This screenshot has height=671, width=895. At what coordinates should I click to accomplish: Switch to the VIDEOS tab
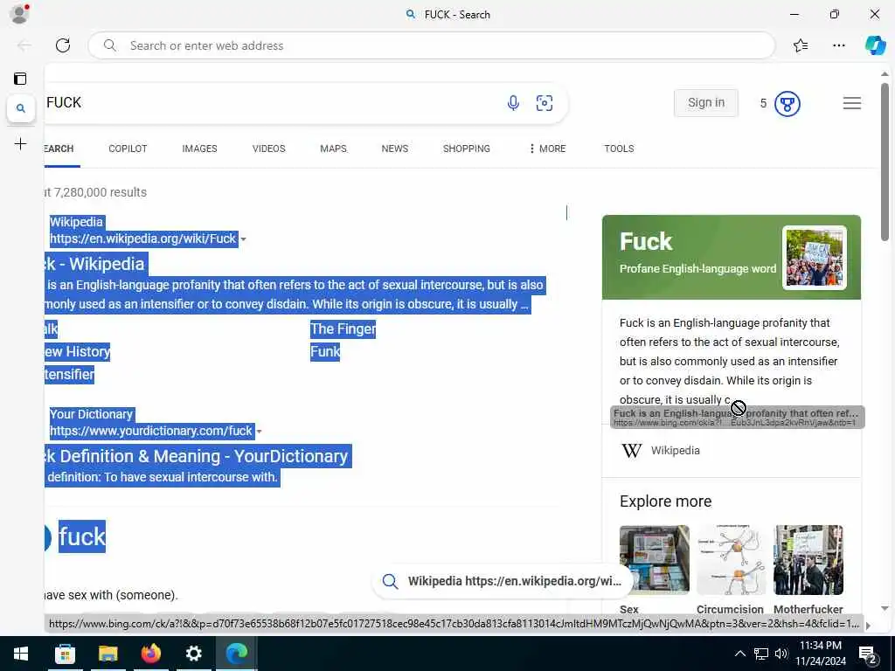point(269,149)
